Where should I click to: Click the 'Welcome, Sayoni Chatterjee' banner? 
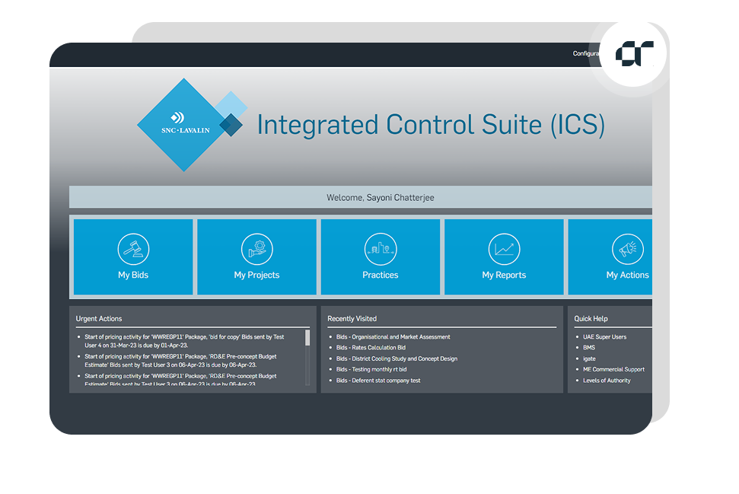380,196
